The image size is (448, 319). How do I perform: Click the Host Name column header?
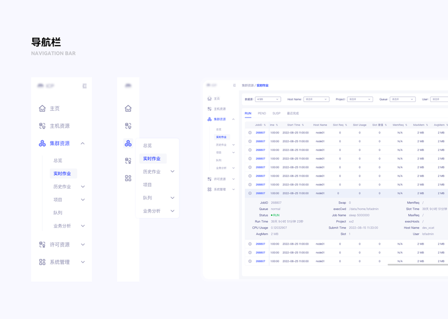[320, 125]
